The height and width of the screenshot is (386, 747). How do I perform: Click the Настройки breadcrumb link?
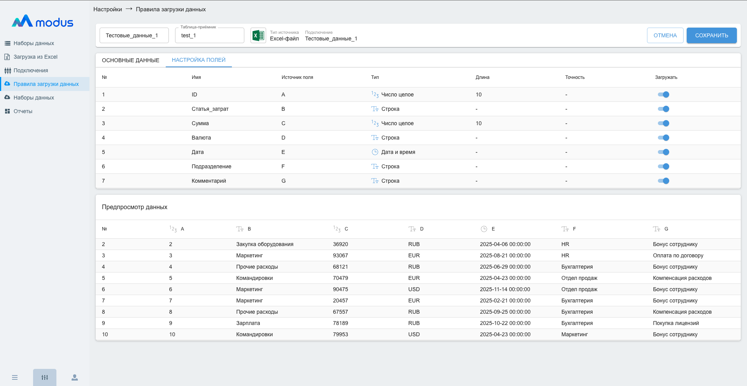coord(107,9)
